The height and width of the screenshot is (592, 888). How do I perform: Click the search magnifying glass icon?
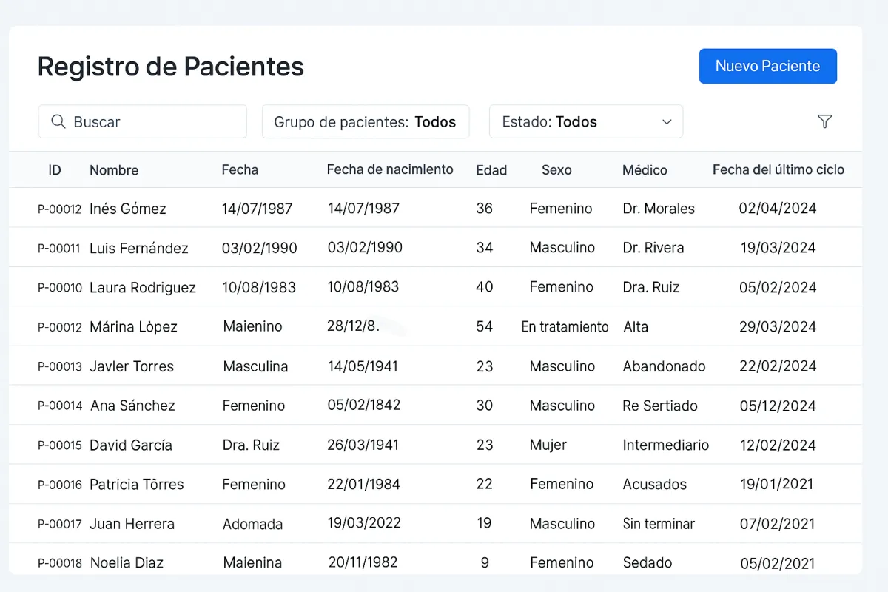click(x=58, y=121)
